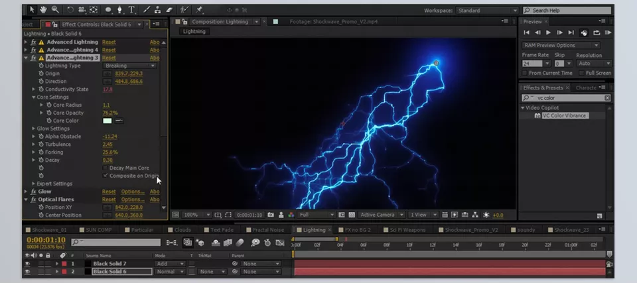Switch to the Text Fade tab
This screenshot has width=637, height=283.
pyautogui.click(x=222, y=230)
